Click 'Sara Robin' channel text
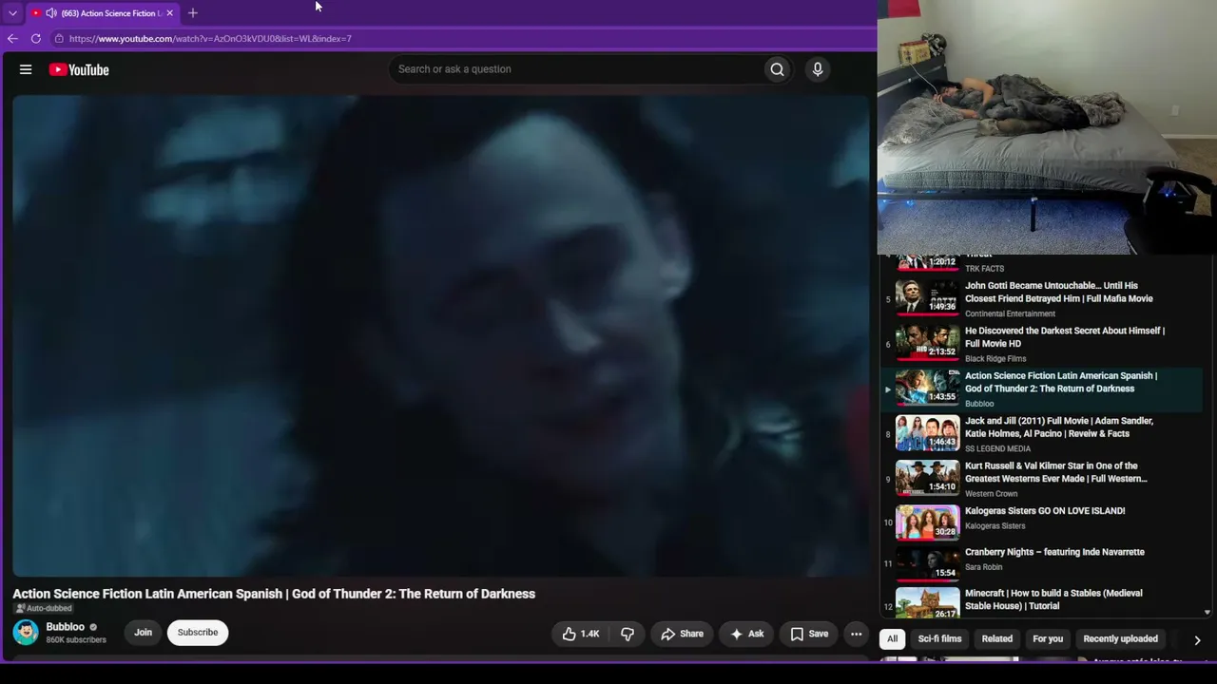1217x684 pixels. 984,567
